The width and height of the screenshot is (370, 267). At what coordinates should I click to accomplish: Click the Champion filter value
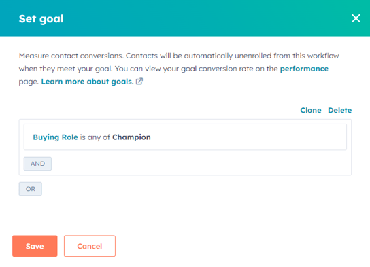click(131, 137)
